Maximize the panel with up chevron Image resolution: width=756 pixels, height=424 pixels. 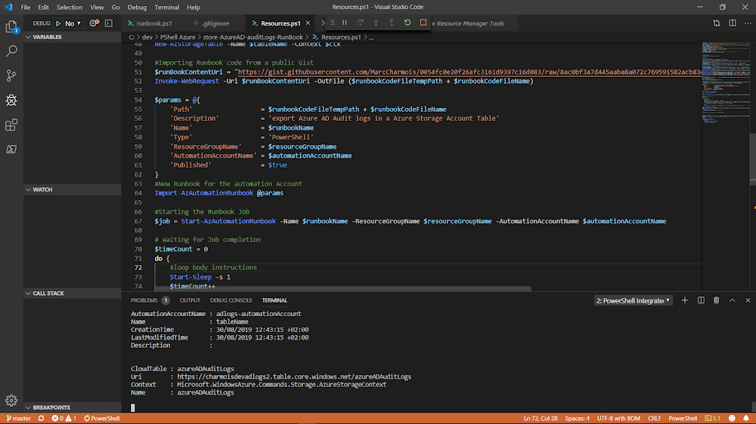coord(733,300)
